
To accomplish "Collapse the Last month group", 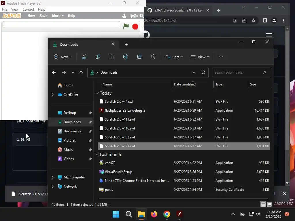I will pos(97,154).
